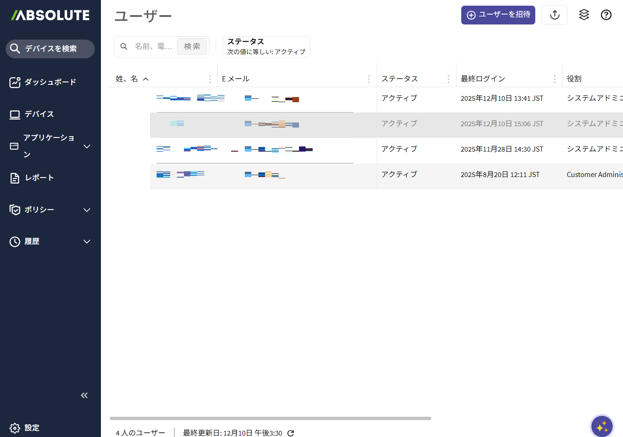Expand the アプリケーション sidebar section

pos(87,146)
